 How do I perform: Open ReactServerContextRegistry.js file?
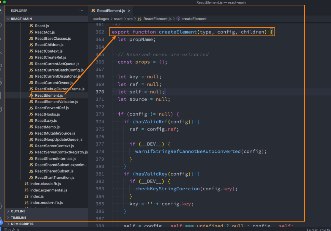61,152
